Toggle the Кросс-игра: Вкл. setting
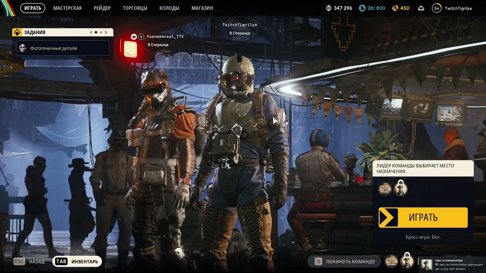The image size is (486, 273). [x=423, y=237]
